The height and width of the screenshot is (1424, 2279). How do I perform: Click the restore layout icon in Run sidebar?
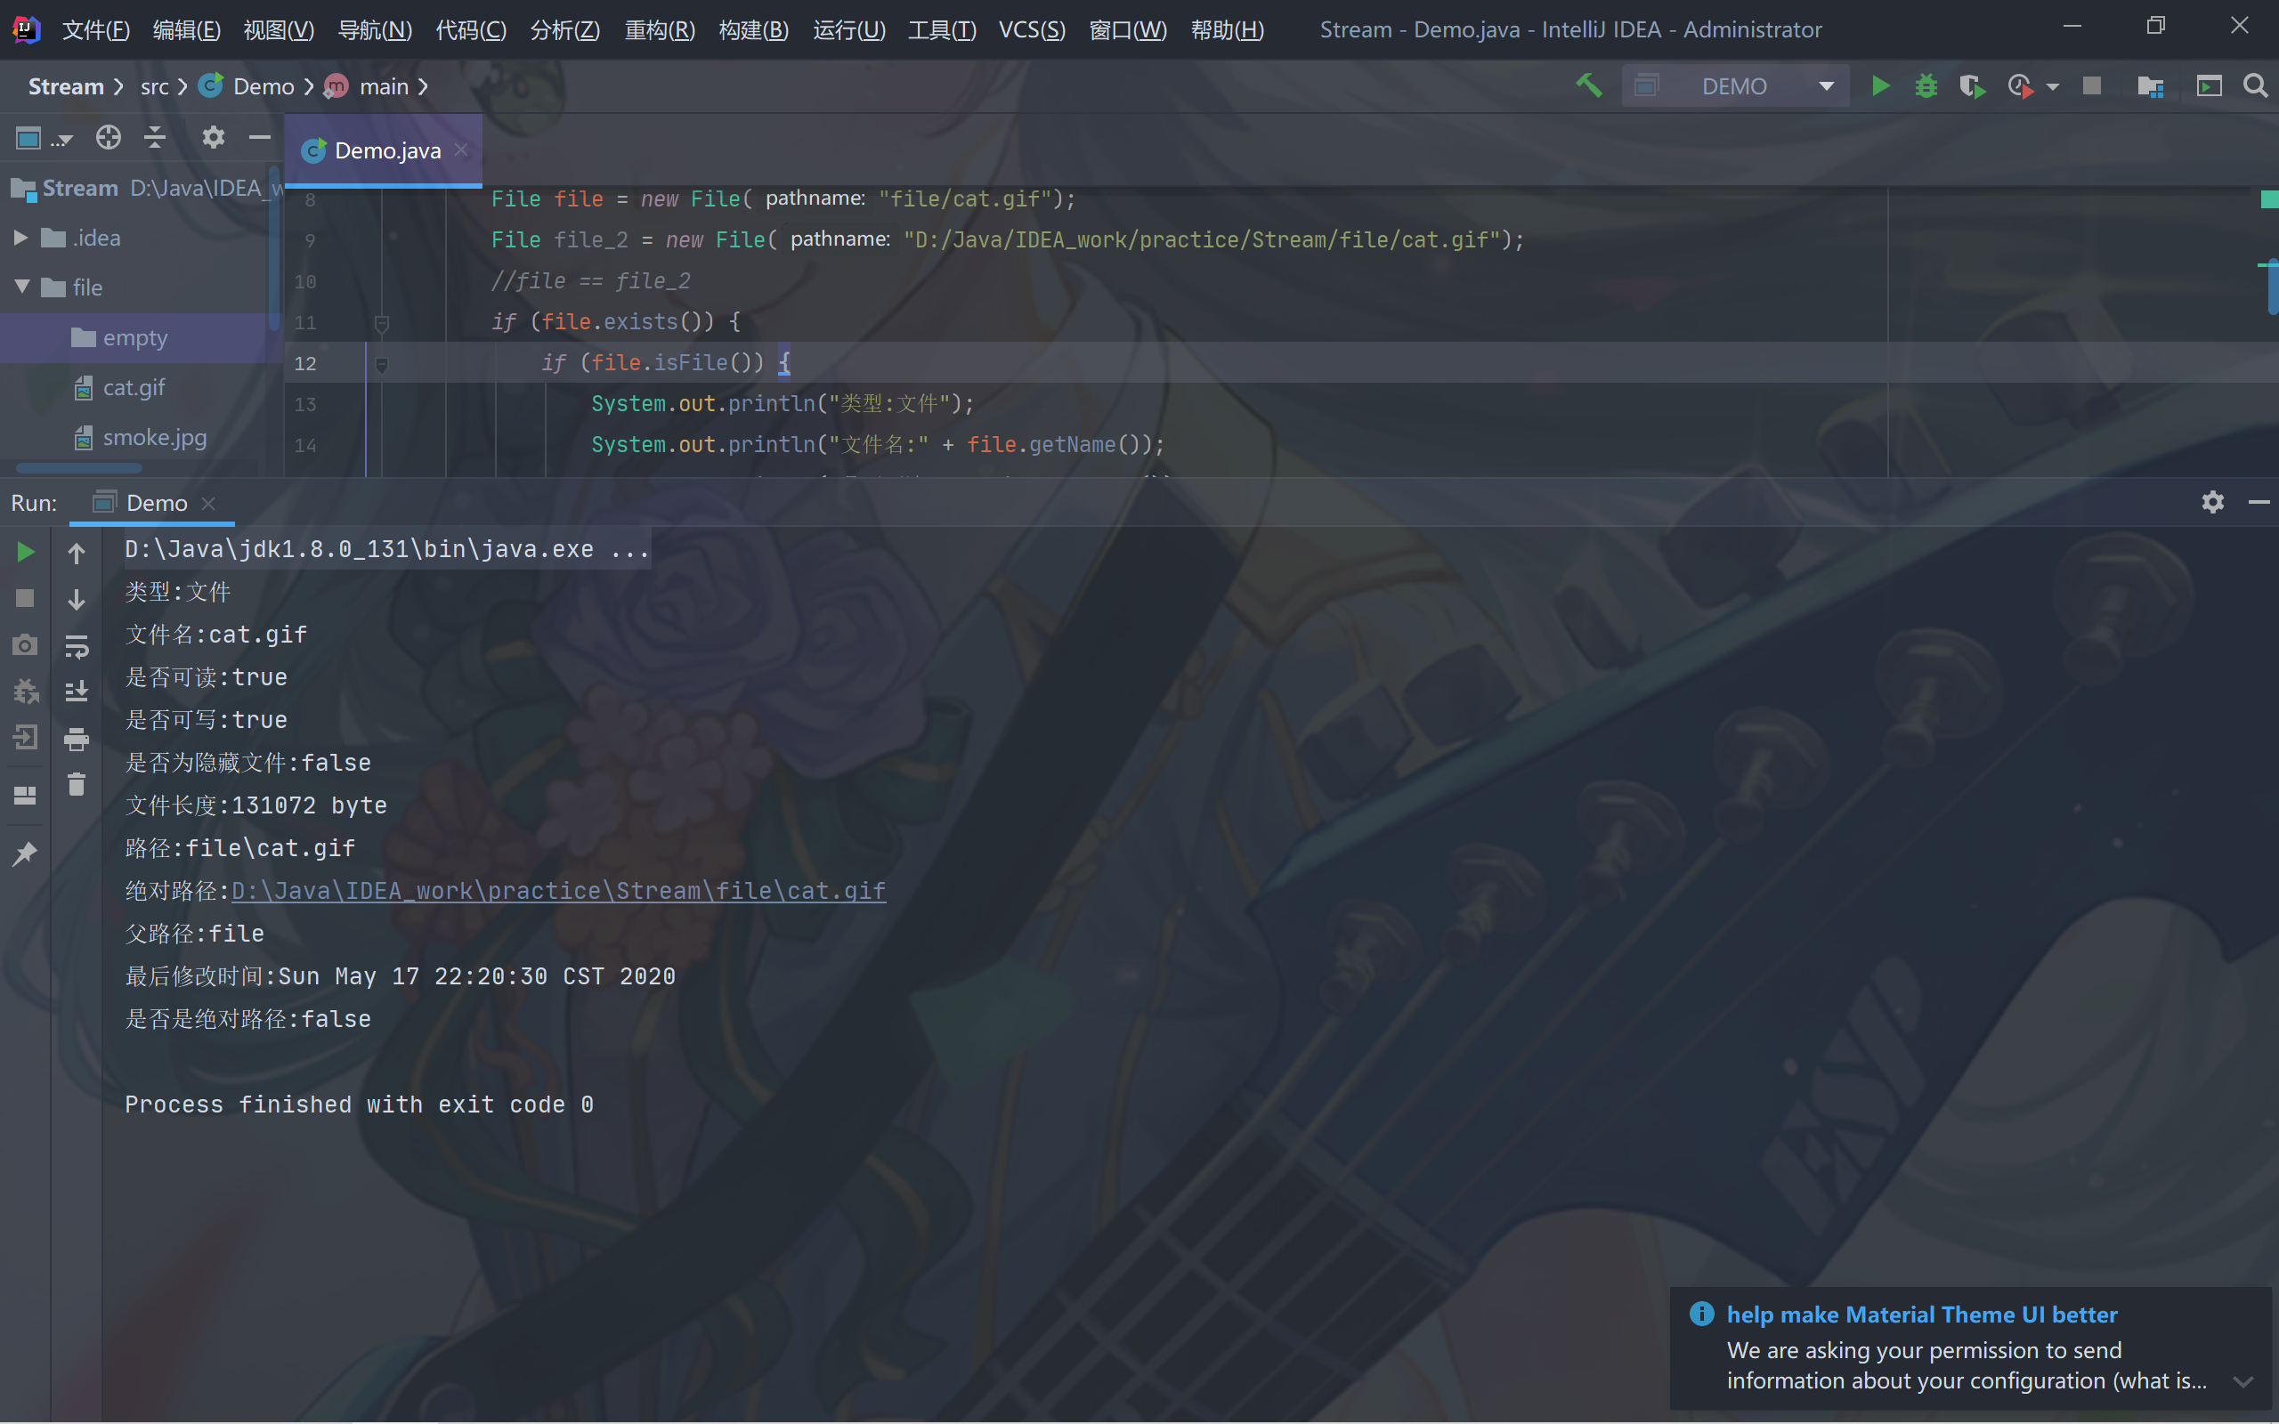tap(26, 796)
